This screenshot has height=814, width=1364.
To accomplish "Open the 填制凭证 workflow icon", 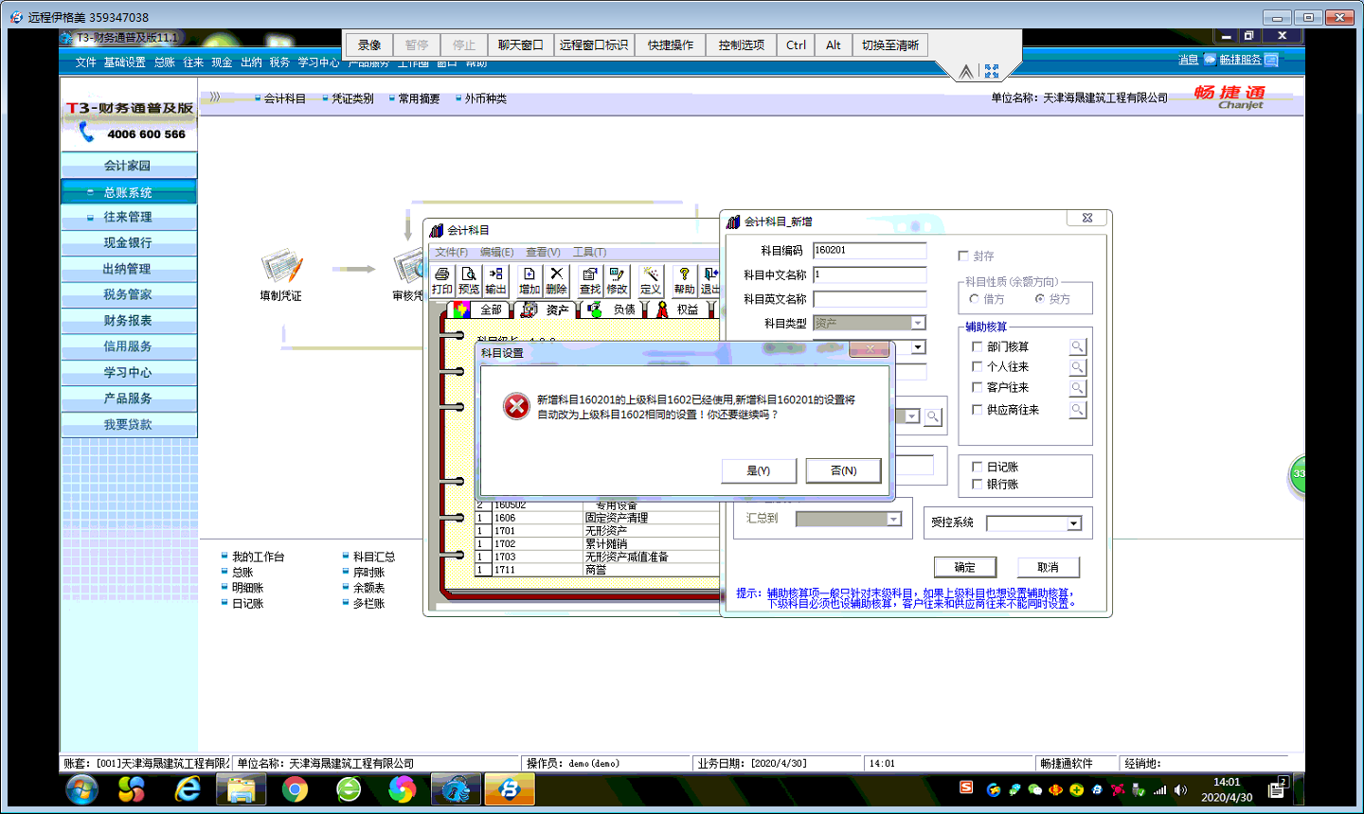I will click(281, 268).
